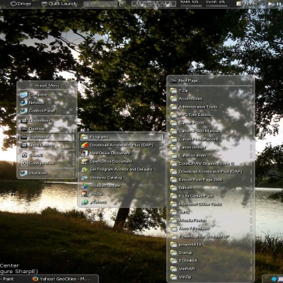Open Windows Catalog
The width and height of the screenshot is (283, 283).
coord(122,178)
